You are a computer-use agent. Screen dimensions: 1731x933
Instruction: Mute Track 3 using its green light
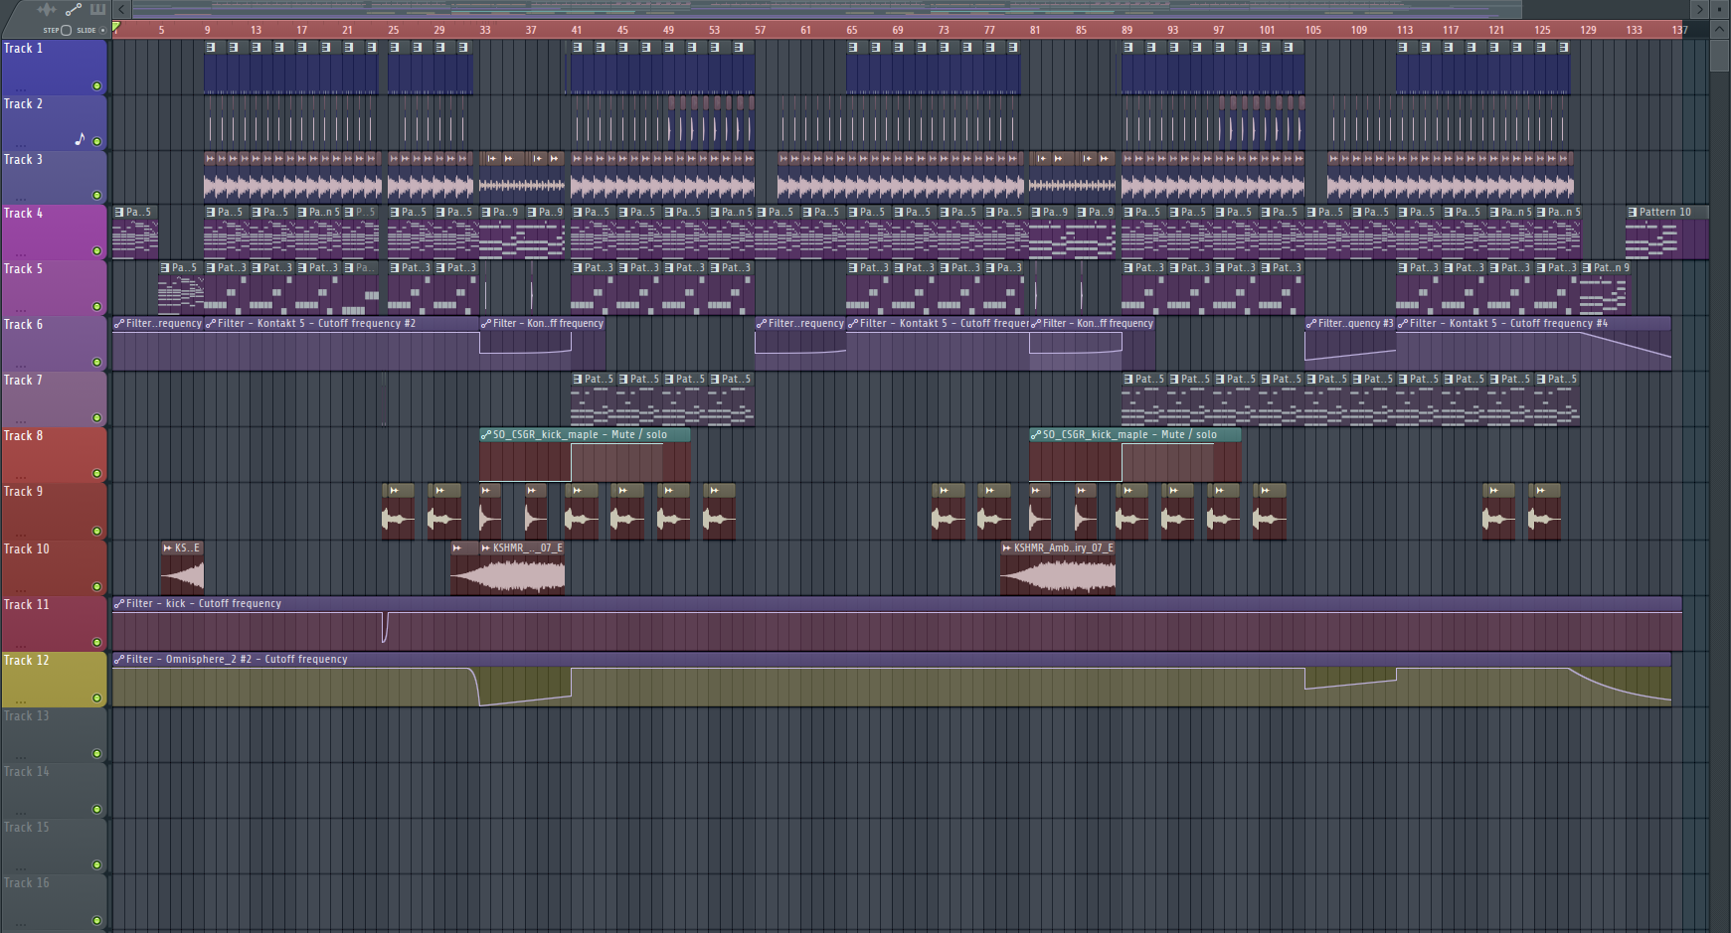point(96,195)
